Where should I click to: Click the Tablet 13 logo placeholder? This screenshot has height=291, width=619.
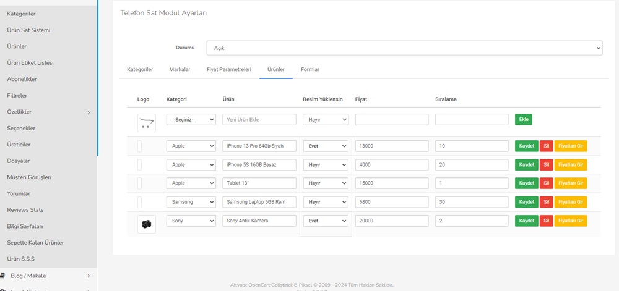pyautogui.click(x=139, y=183)
